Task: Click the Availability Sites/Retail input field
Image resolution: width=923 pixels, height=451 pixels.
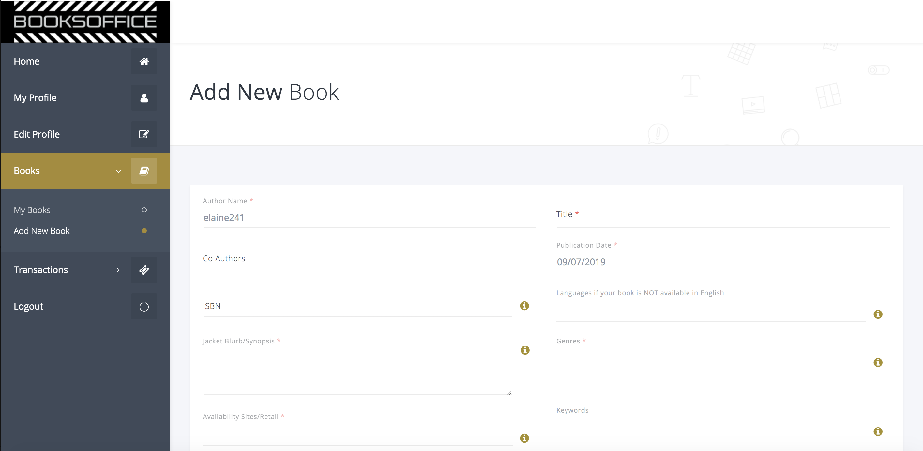Action: click(357, 436)
